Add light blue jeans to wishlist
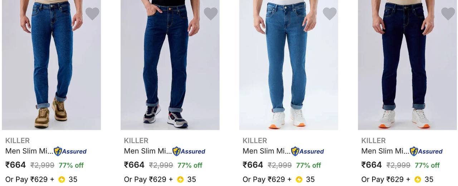This screenshot has height=186, width=458. pos(330,14)
